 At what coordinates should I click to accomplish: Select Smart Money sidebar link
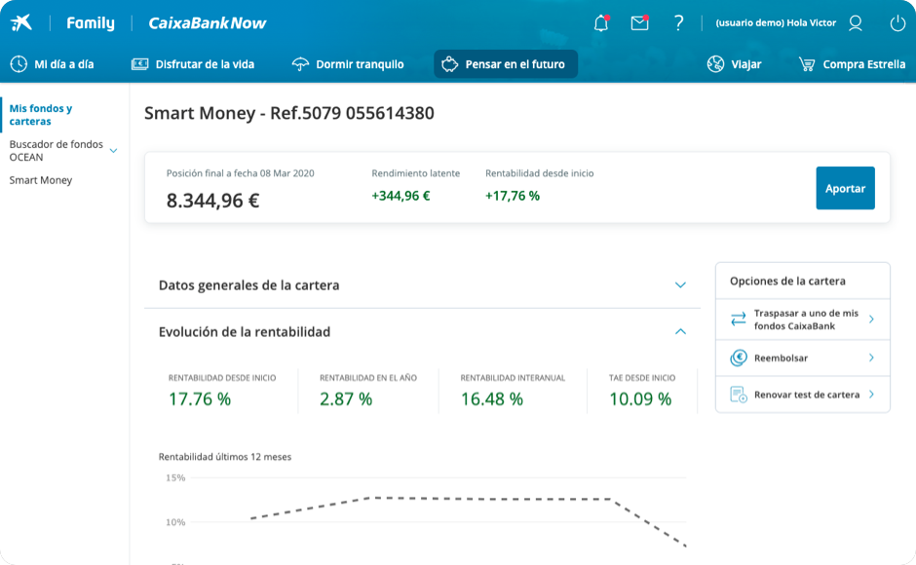tap(41, 180)
